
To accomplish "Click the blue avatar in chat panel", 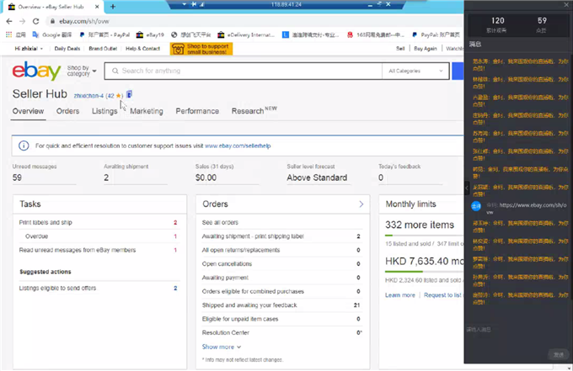I will pyautogui.click(x=476, y=206).
